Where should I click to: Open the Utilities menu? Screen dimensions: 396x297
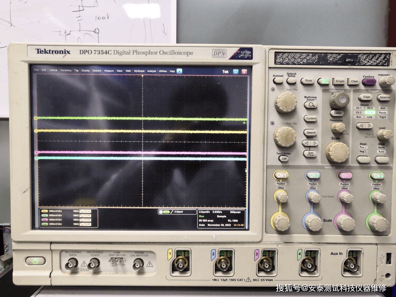(x=163, y=71)
